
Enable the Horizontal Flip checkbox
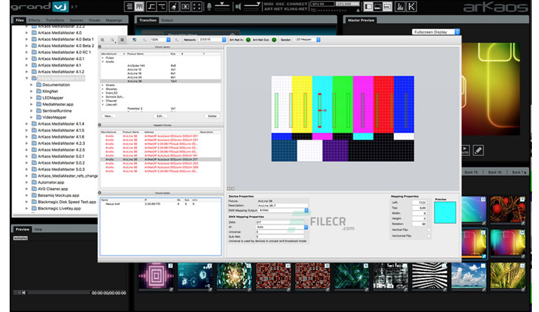(x=429, y=236)
